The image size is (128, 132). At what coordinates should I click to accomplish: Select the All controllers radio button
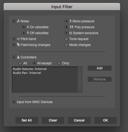tap(20, 63)
